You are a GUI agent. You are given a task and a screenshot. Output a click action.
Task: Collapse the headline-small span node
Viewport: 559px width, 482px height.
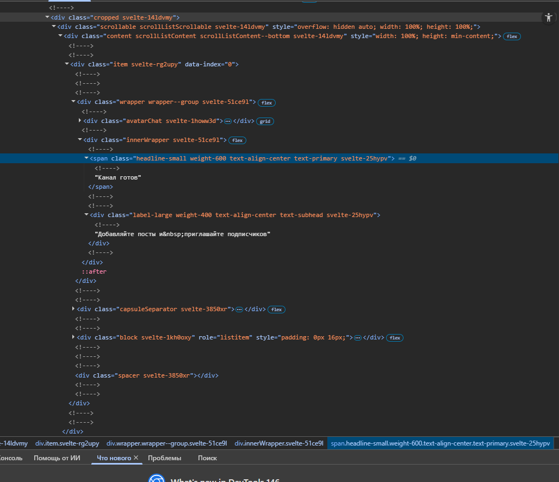point(86,158)
